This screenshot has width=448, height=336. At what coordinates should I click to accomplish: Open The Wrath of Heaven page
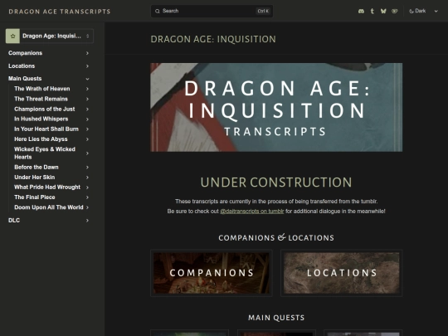point(42,89)
